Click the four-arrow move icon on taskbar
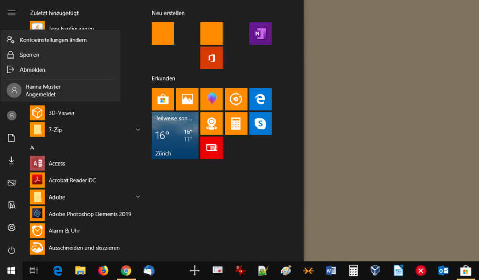Image resolution: width=479 pixels, height=280 pixels. coord(195,271)
